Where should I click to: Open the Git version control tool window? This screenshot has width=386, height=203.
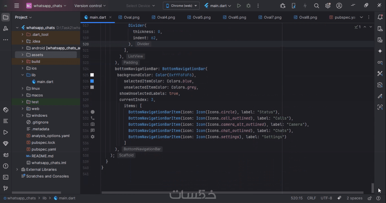tap(6, 188)
